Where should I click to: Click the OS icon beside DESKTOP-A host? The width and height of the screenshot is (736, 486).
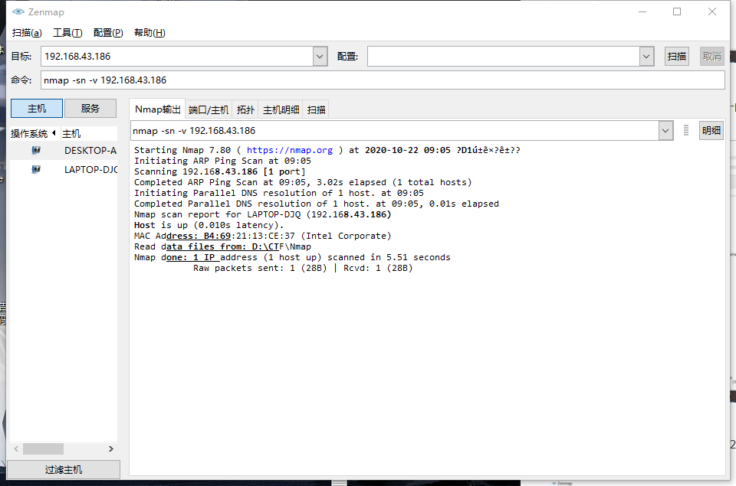click(x=36, y=151)
